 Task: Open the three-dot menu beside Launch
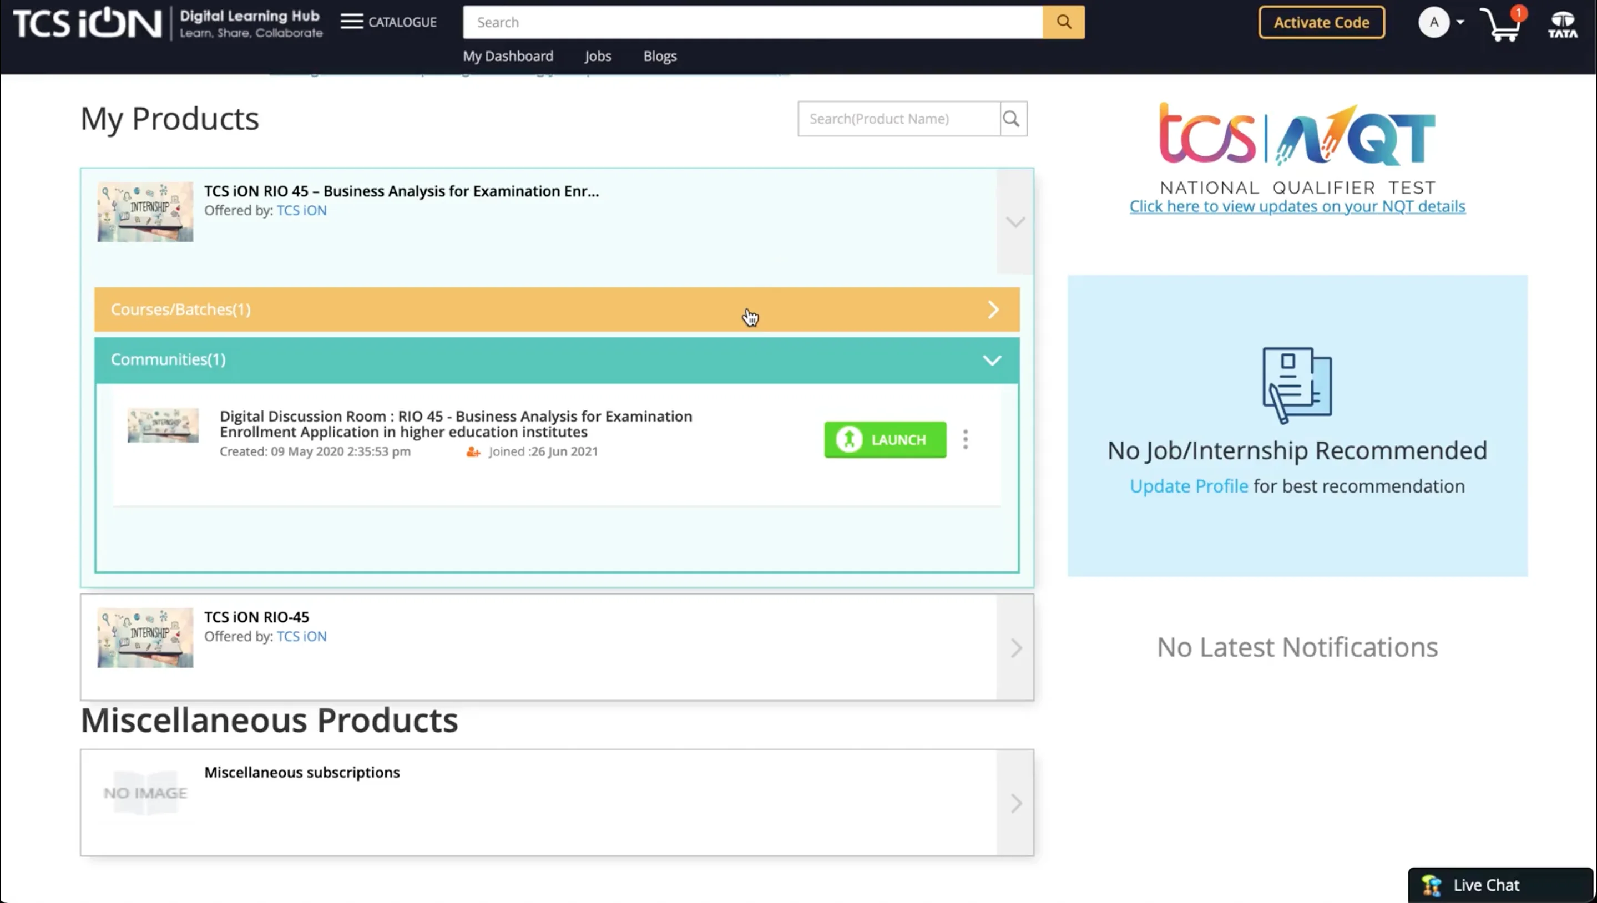(966, 440)
